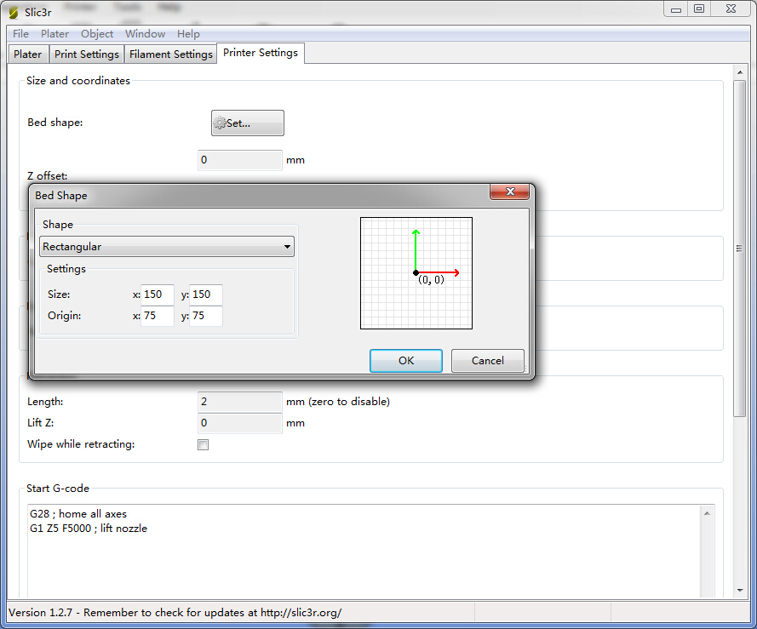Click the status bar version message
Viewport: 757px width, 629px height.
pyautogui.click(x=175, y=613)
